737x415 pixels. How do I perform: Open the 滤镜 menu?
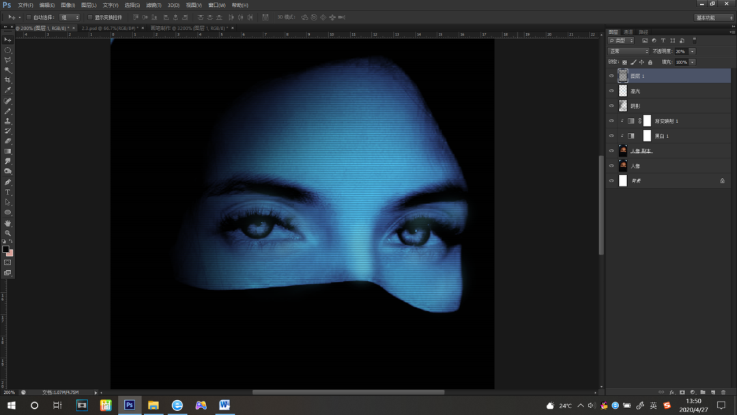tap(154, 5)
